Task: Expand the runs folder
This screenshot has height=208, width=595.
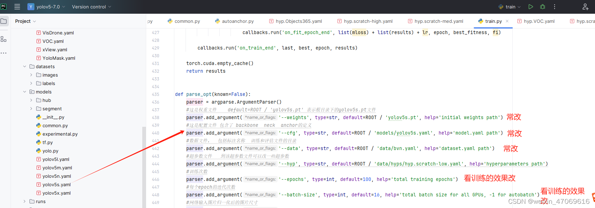Action: pos(25,201)
